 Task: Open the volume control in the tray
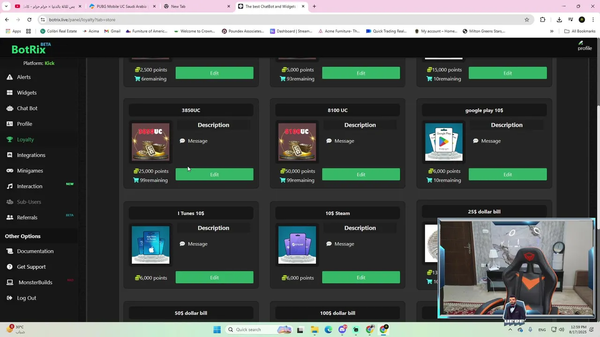click(562, 330)
